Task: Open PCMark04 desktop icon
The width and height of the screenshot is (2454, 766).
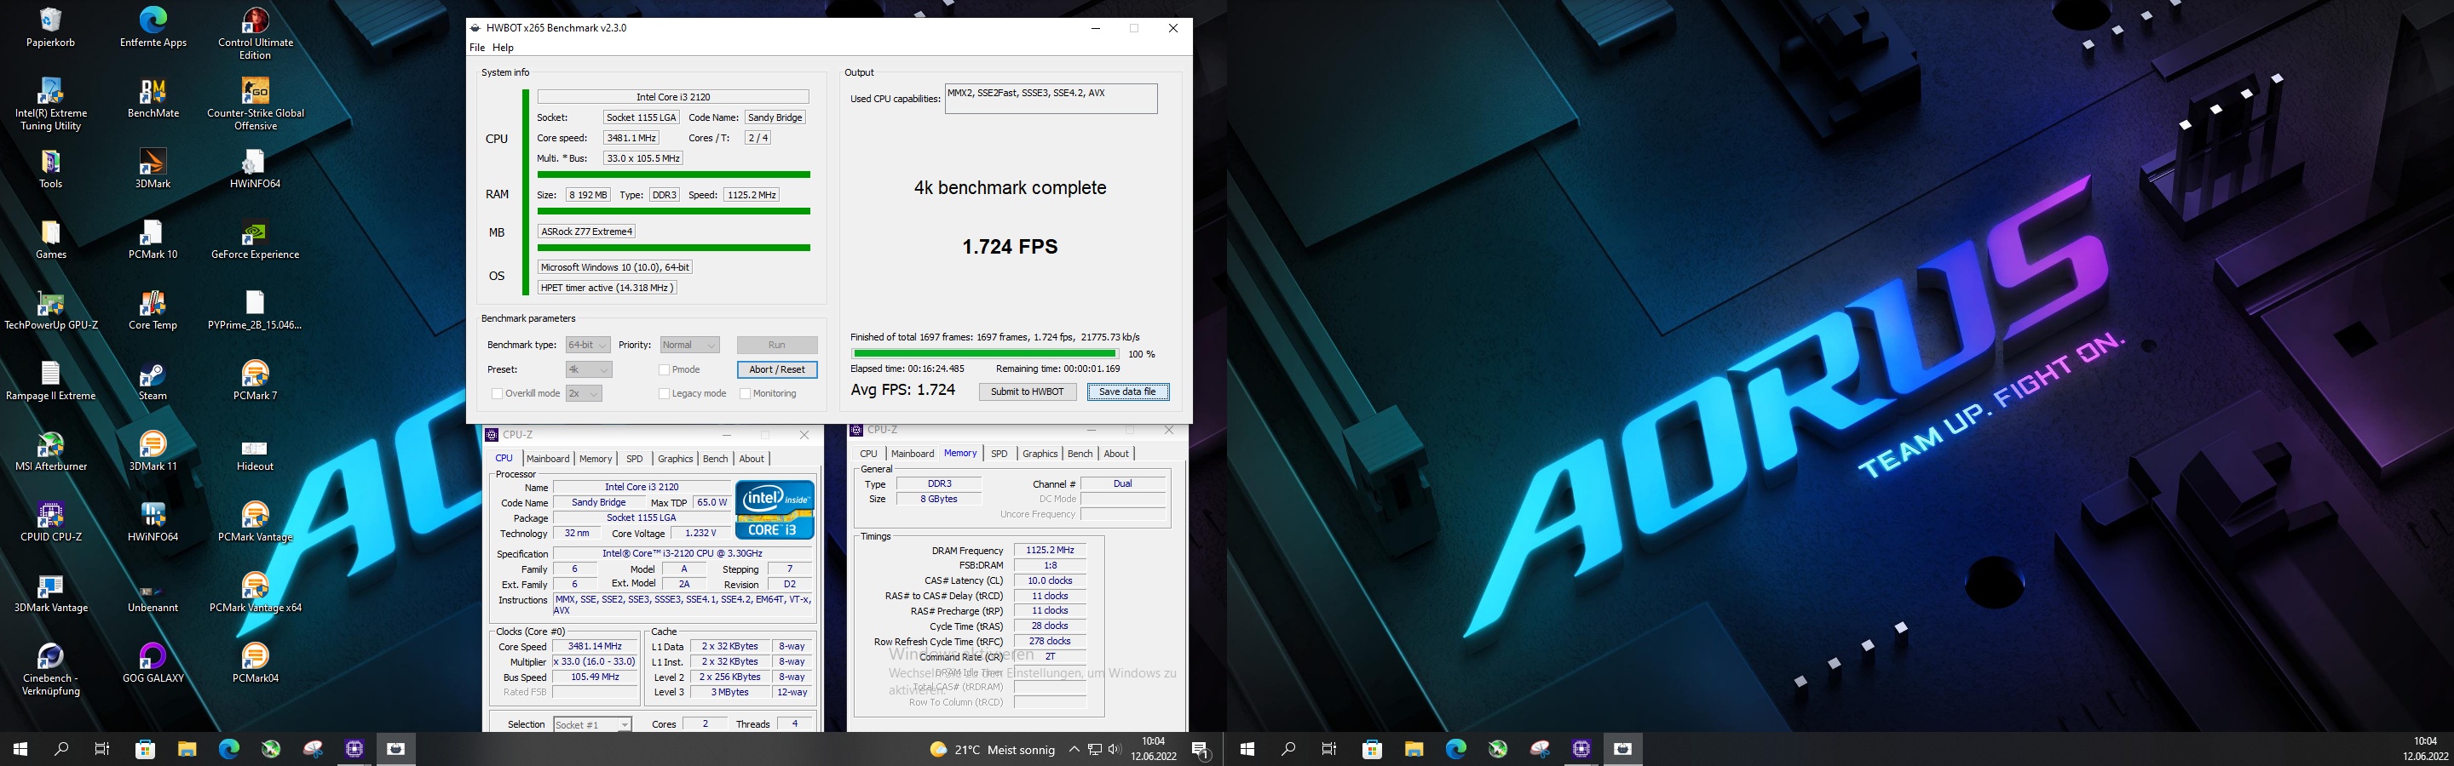Action: 256,664
